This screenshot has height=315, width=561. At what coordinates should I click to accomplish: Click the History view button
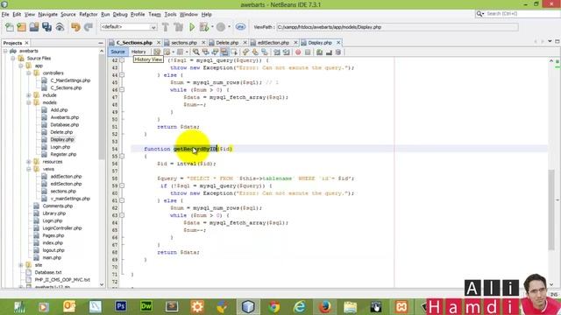click(138, 52)
